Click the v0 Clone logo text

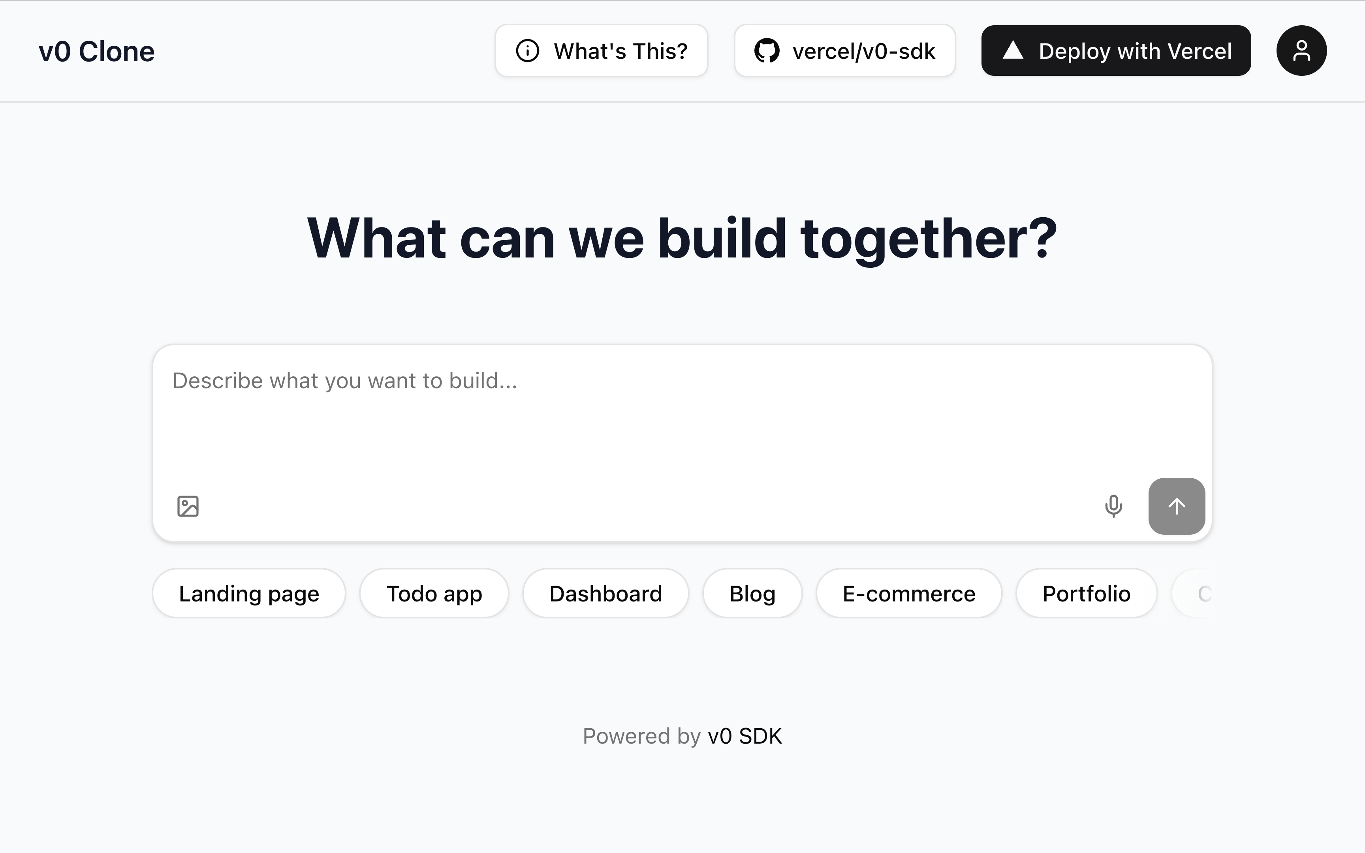click(x=96, y=51)
